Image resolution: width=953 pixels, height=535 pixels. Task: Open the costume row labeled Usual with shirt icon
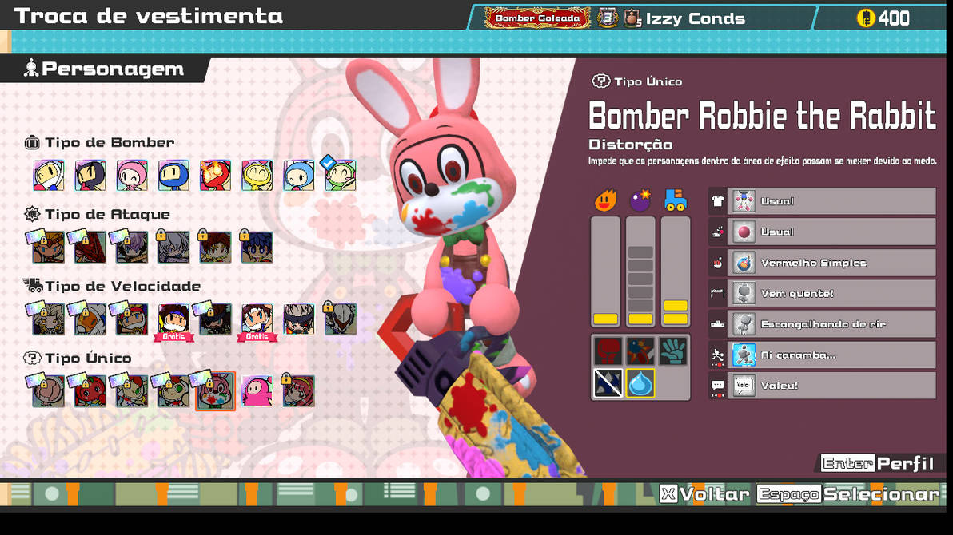tap(823, 201)
